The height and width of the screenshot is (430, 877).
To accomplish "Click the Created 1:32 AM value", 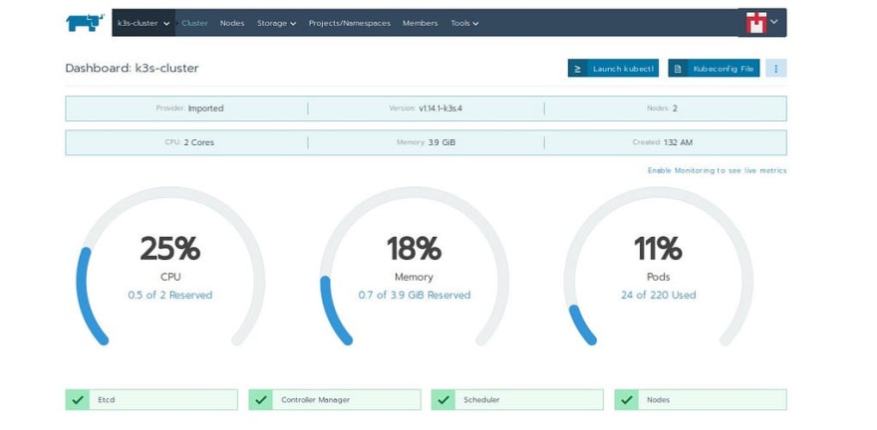I will click(678, 142).
